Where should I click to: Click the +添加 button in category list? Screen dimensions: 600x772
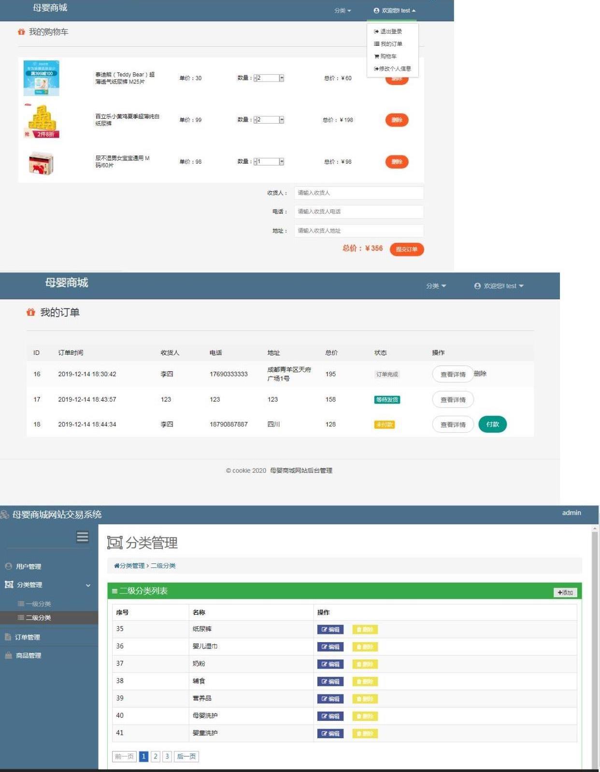click(565, 592)
